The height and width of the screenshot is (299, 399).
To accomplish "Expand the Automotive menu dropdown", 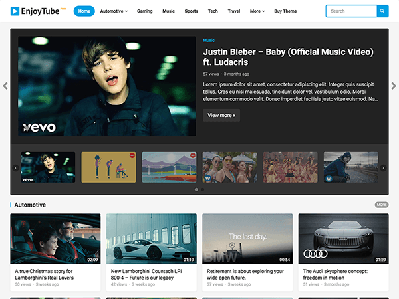I will tap(114, 11).
